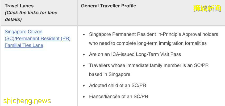Screen dimensions: 225x106
Task: Click the bullet beside immediate family member
Action: [84, 66]
